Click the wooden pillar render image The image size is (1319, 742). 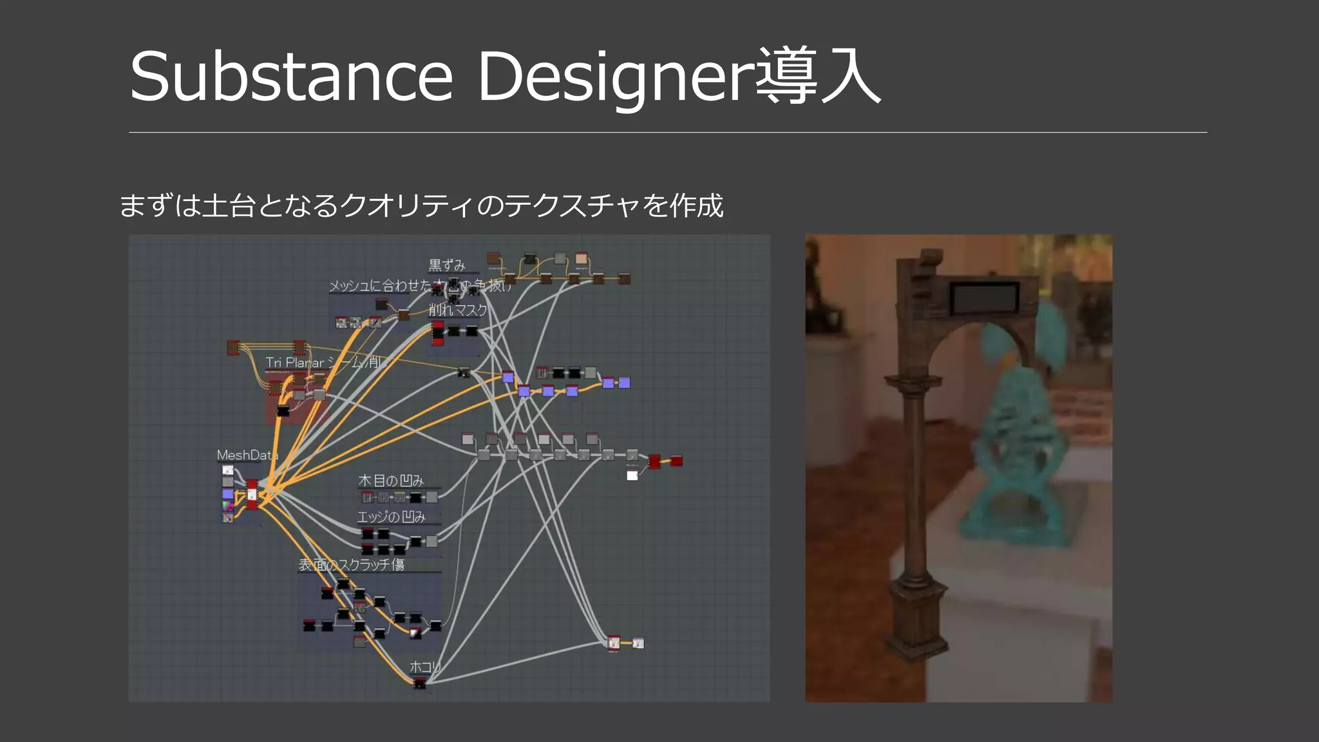[958, 468]
